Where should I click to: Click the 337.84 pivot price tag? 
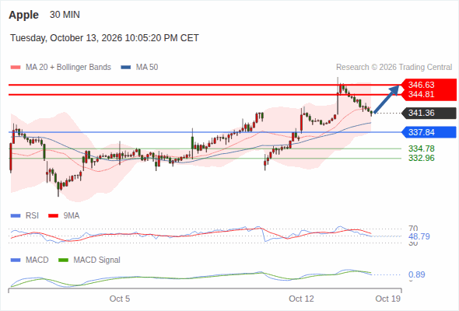pyautogui.click(x=429, y=132)
